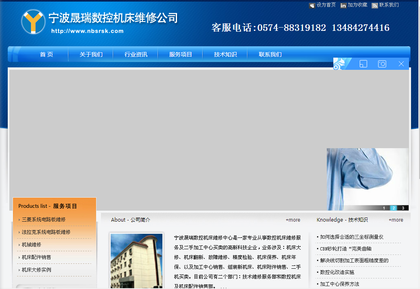The image size is (420, 289).
Task: Click the resize window icon on the blue toolbar
Action: click(363, 63)
